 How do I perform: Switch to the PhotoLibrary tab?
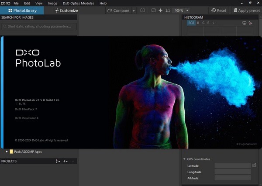coord(22,10)
